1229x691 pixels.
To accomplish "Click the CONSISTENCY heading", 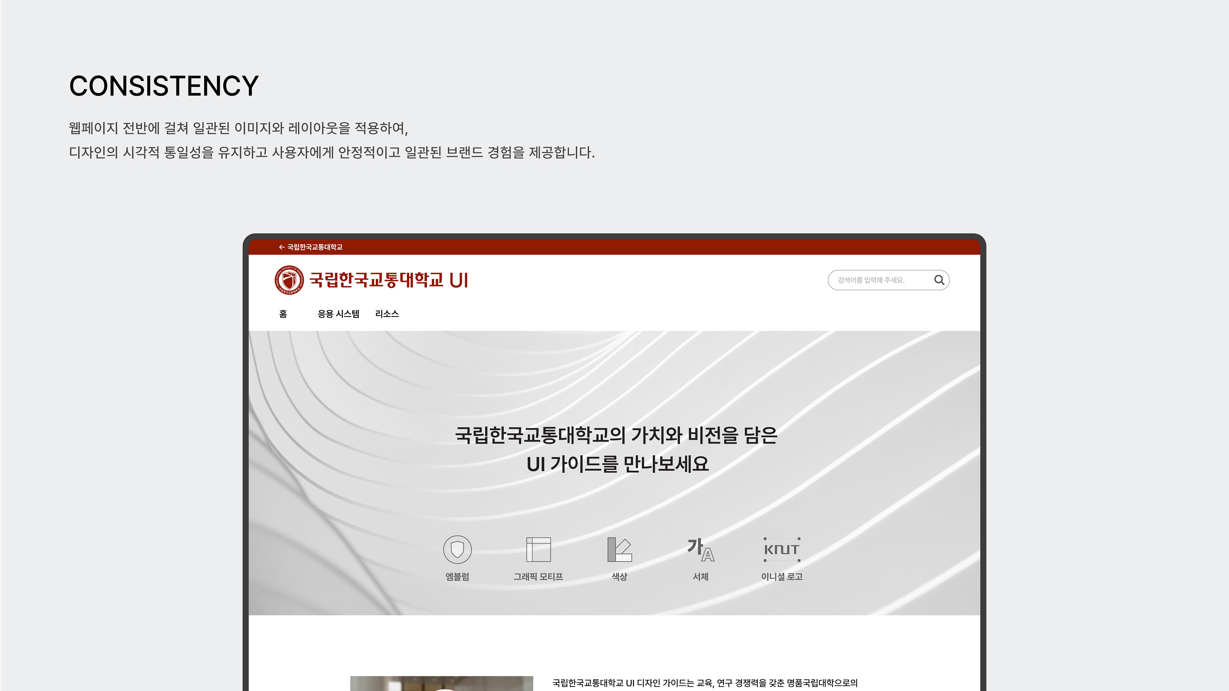I will tap(164, 86).
